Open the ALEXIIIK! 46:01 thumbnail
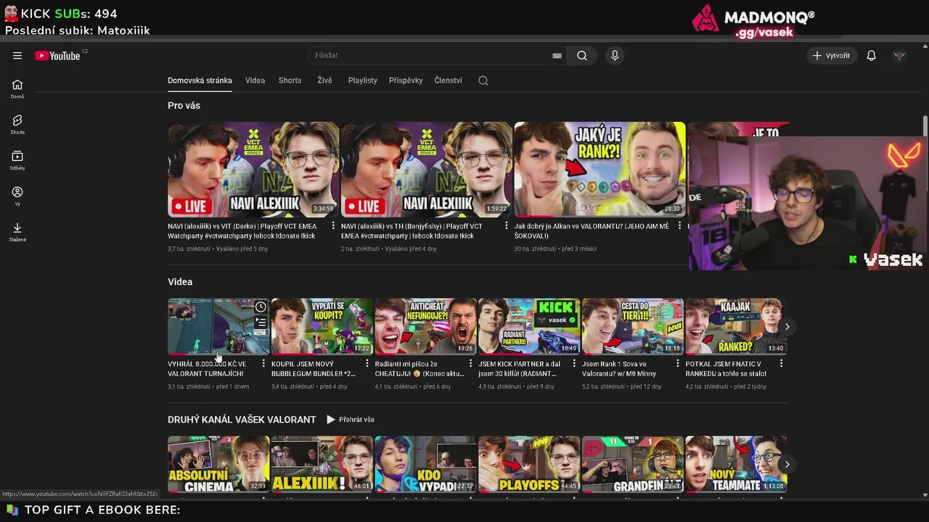This screenshot has width=929, height=522. pyautogui.click(x=322, y=465)
